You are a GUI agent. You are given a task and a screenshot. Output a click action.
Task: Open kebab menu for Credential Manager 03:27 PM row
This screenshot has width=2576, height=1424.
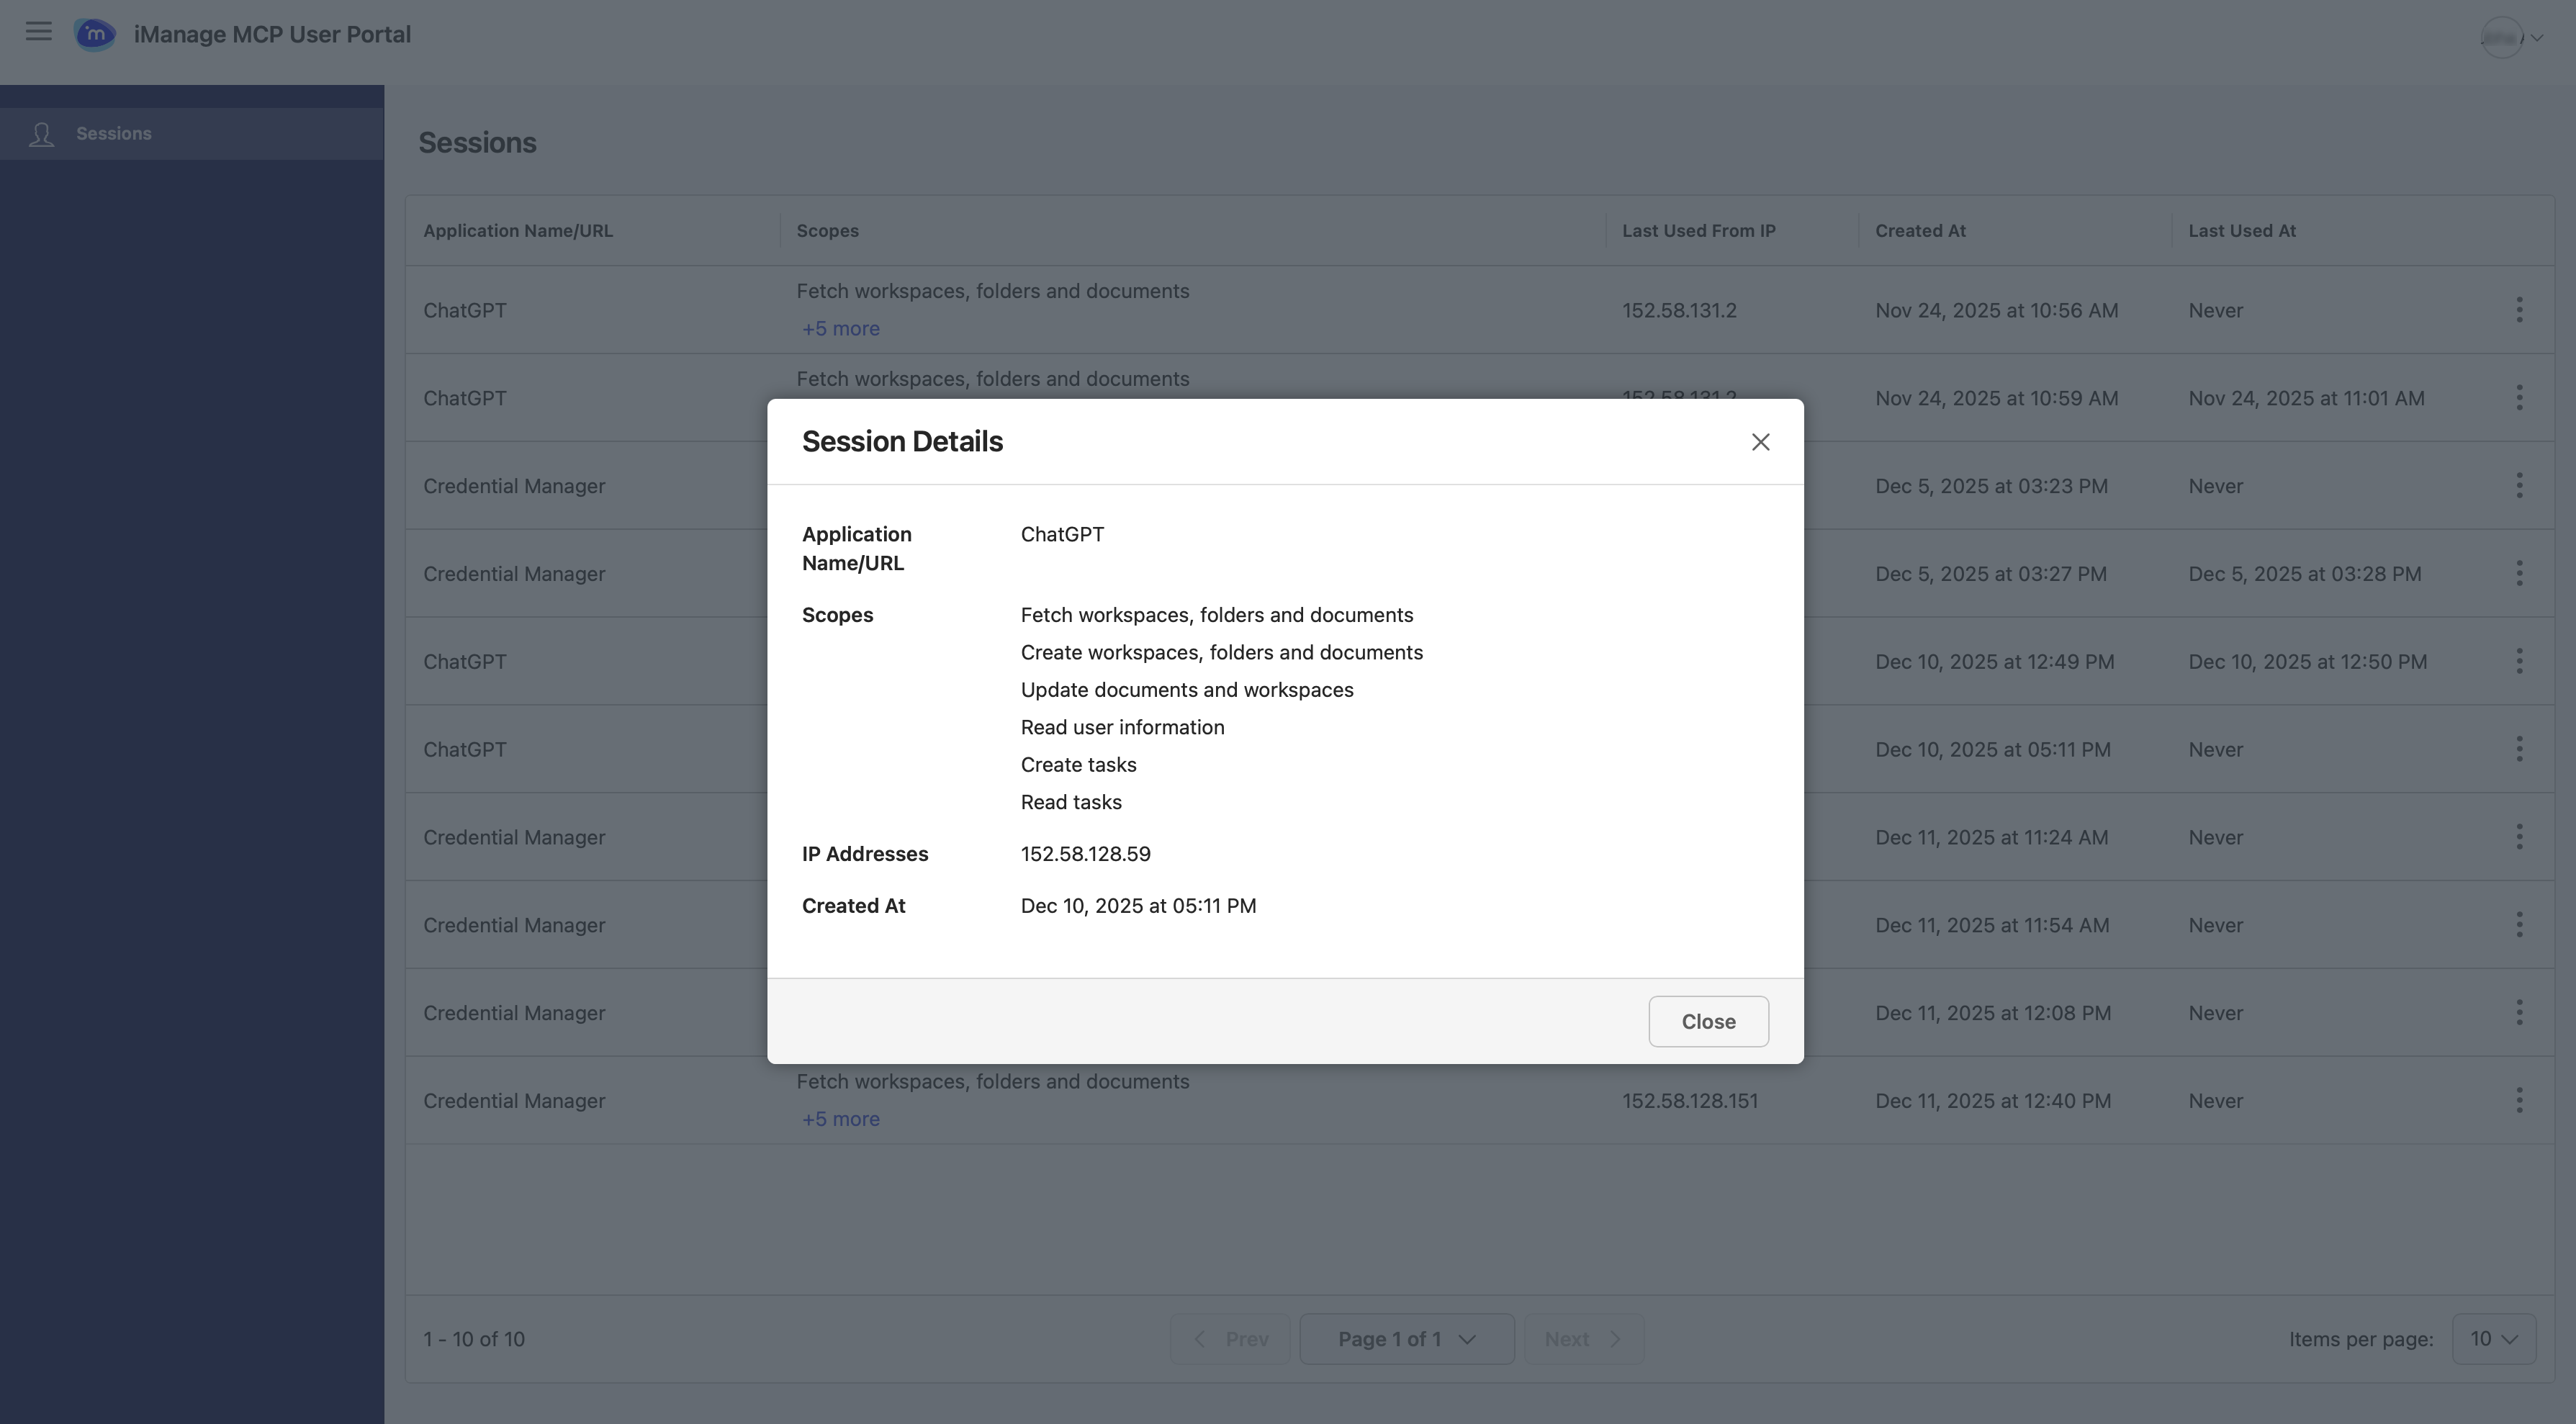coord(2519,574)
